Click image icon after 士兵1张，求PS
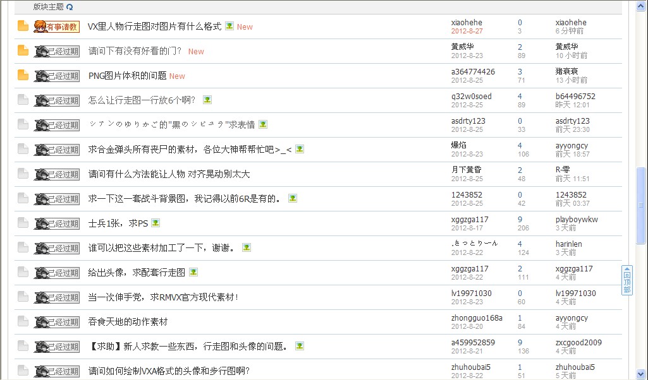648x380 pixels. point(156,223)
